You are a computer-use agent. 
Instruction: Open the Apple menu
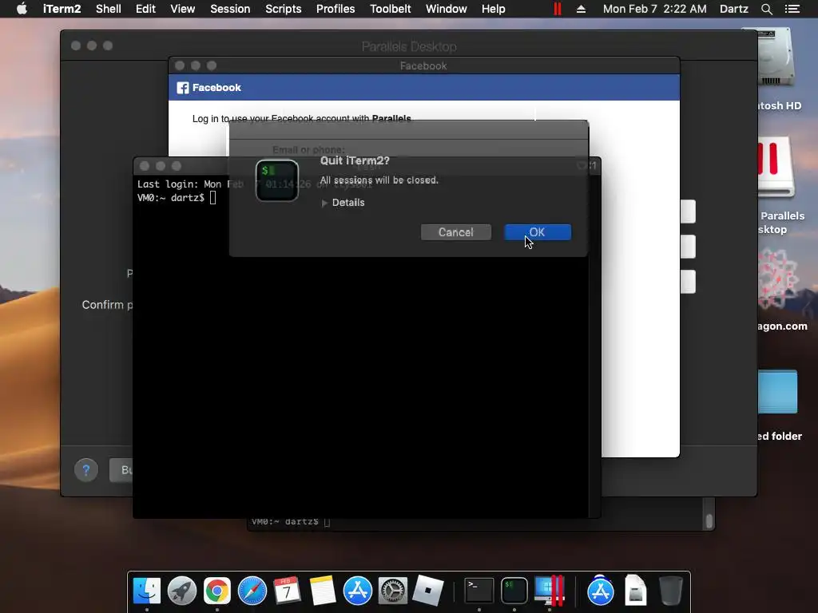22,9
